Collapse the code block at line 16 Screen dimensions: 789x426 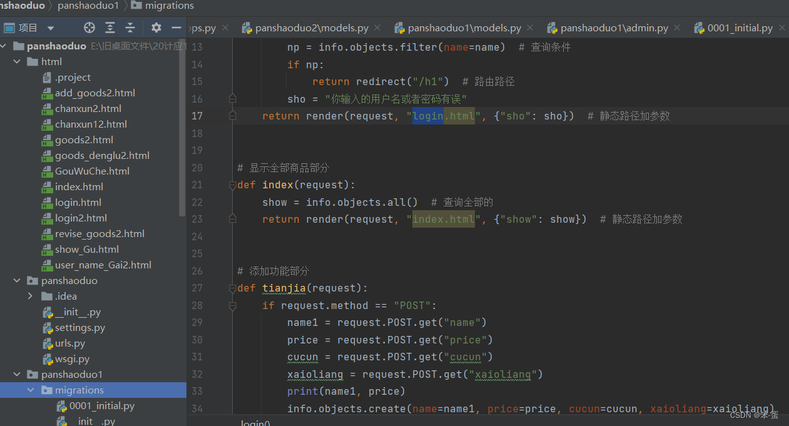coord(232,98)
